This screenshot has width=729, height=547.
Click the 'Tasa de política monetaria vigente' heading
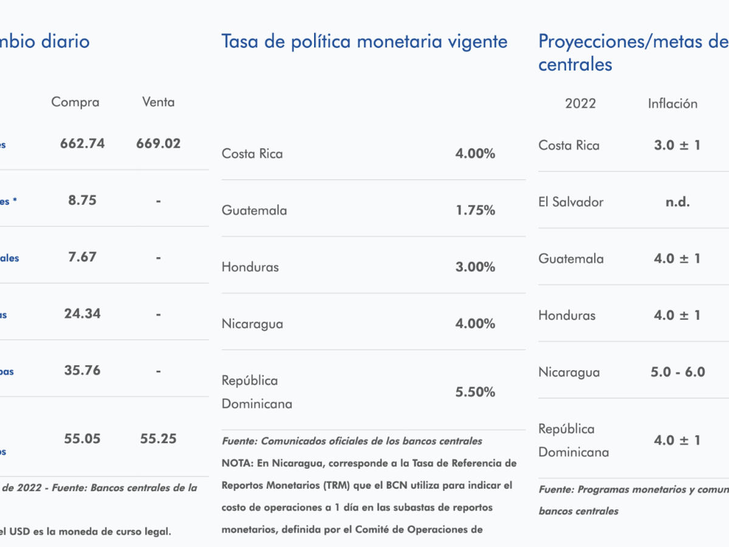pos(364,42)
